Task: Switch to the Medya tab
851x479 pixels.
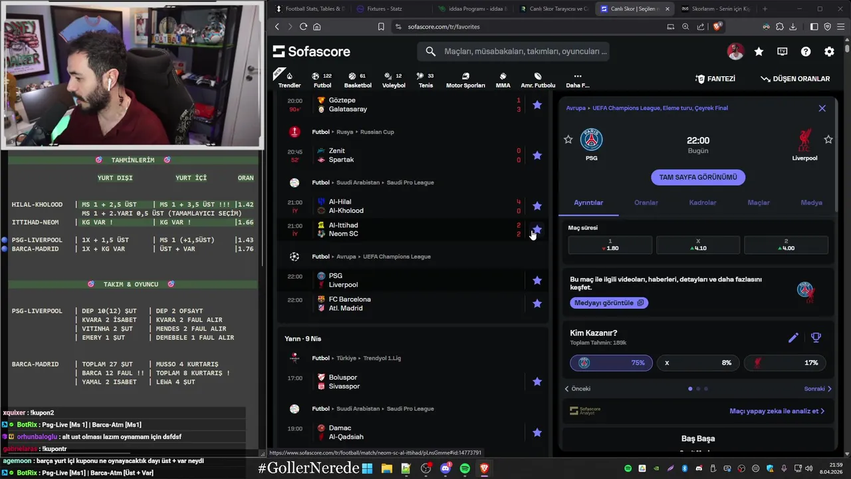Action: [x=811, y=203]
